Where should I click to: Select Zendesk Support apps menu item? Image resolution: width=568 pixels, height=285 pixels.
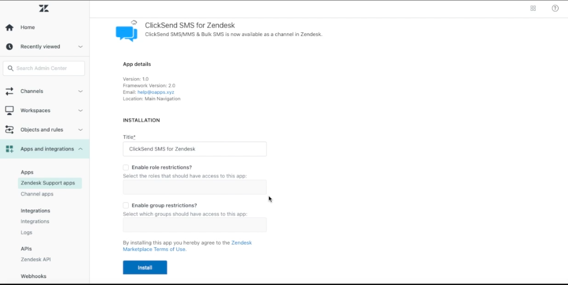click(x=50, y=183)
